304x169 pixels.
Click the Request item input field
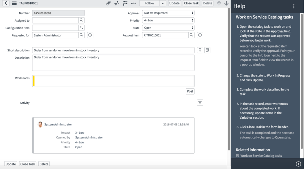[x=166, y=35]
